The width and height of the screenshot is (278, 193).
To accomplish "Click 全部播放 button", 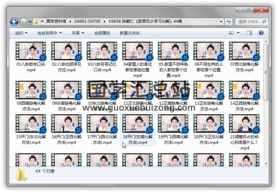I will (102, 33).
